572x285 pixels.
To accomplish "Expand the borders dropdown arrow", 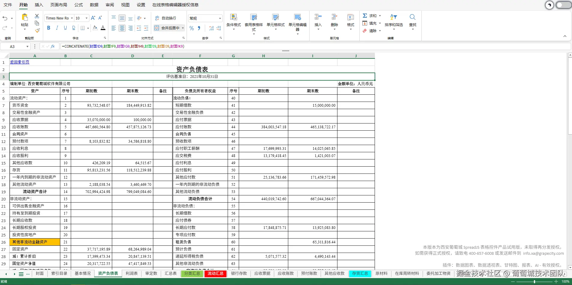I will (88, 28).
